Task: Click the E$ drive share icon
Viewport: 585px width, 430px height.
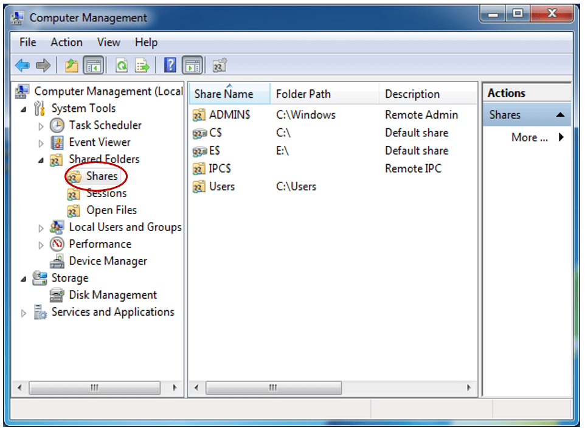Action: point(199,151)
